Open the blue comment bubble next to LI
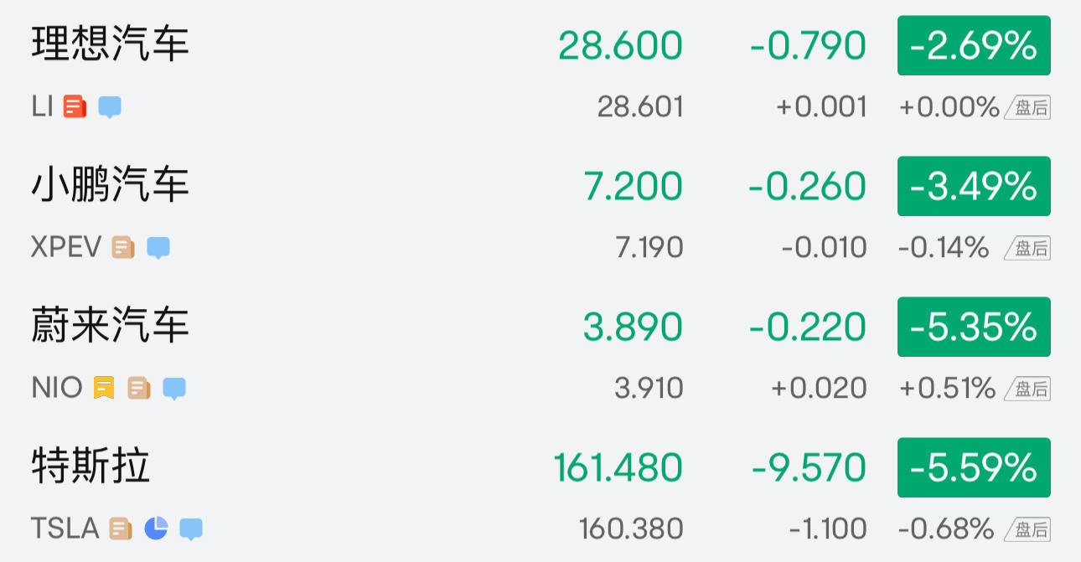Viewport: 1081px width, 562px height. point(110,107)
